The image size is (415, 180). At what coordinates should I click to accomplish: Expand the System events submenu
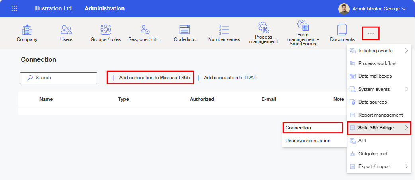click(379, 89)
